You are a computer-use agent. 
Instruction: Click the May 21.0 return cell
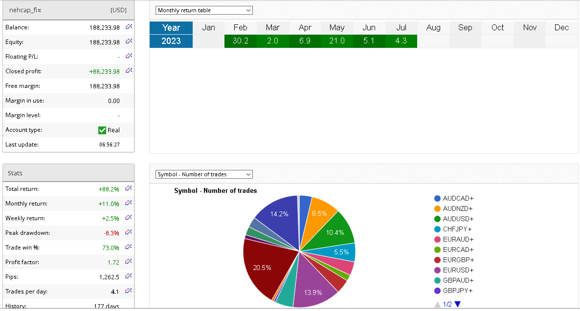click(337, 41)
